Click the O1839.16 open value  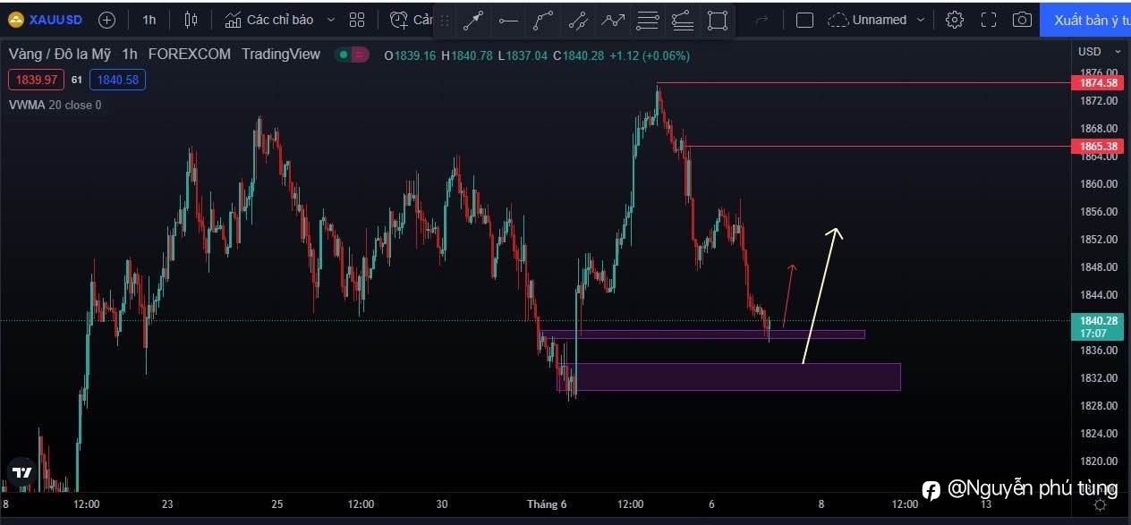pos(410,55)
